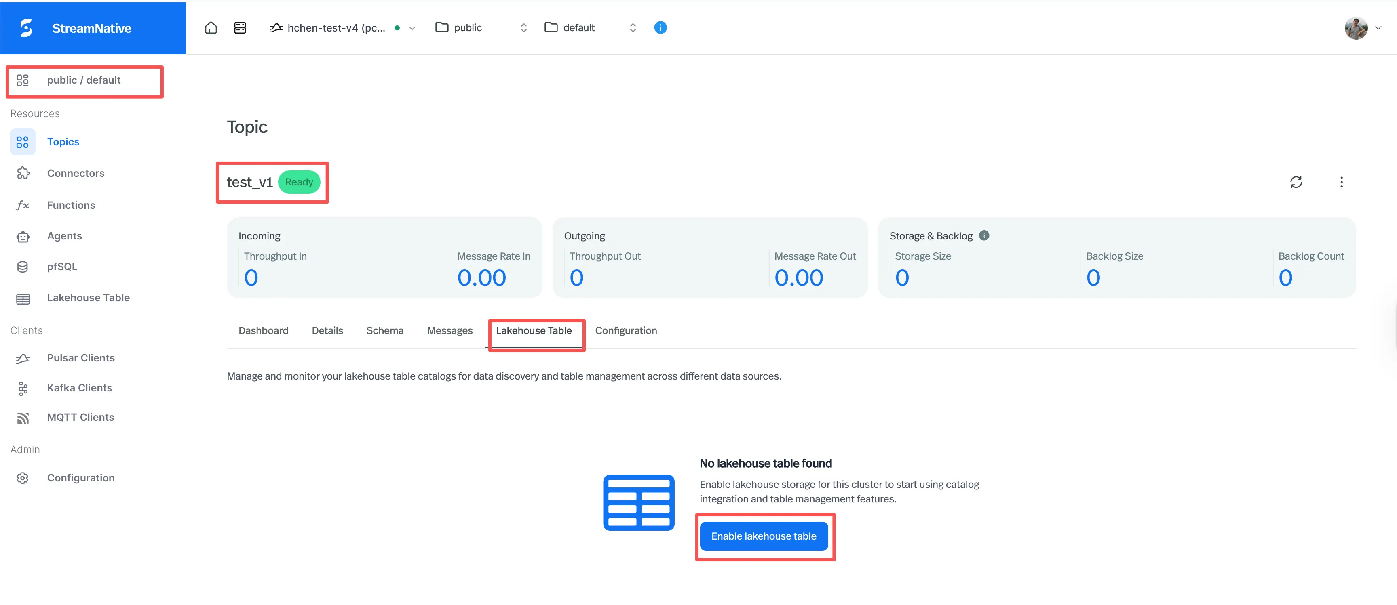Open the public tenant selector arrows

click(523, 27)
